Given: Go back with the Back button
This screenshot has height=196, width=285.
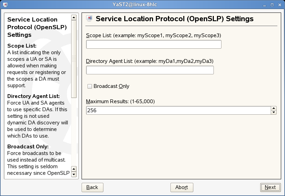Looking at the screenshot, I should click(x=92, y=187).
